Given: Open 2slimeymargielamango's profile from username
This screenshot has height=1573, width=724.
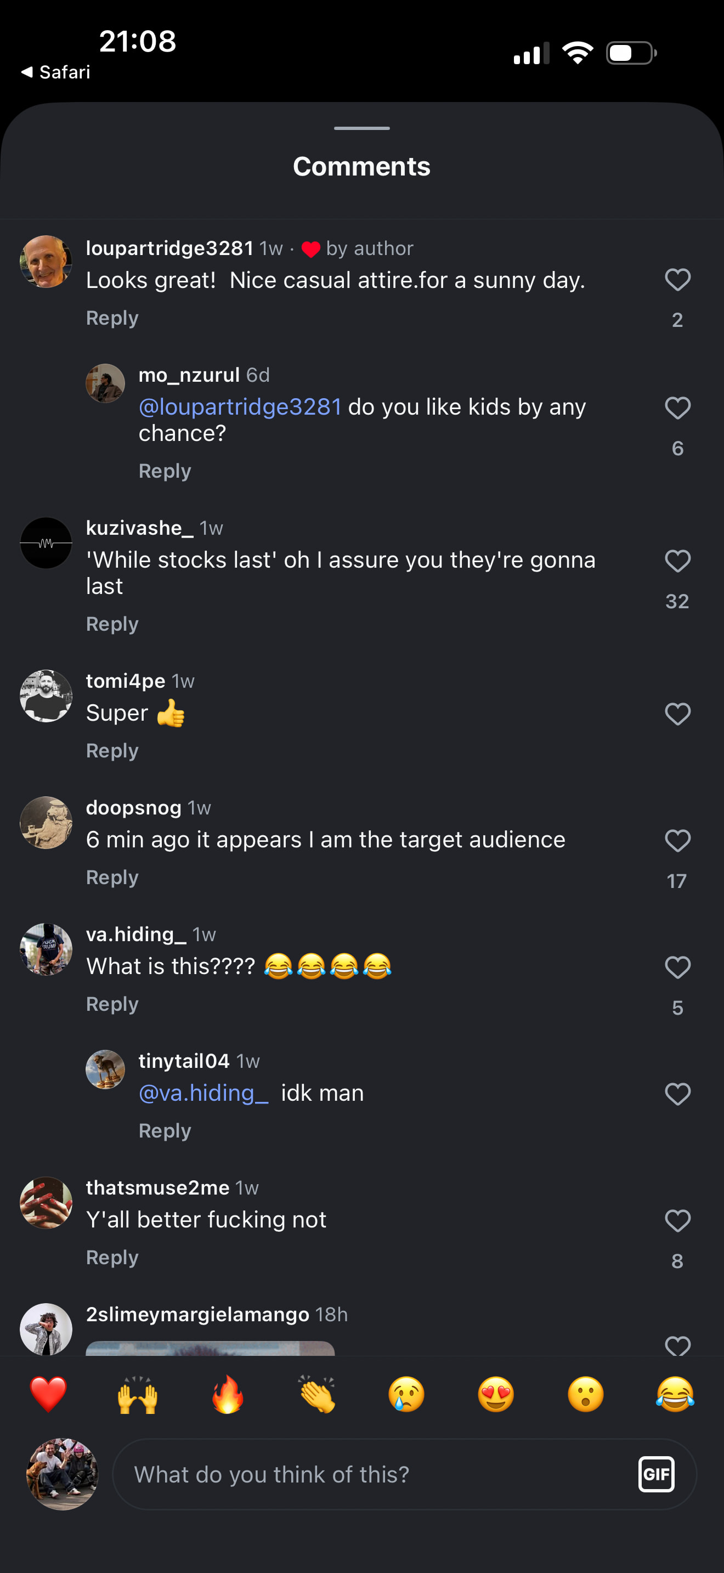Looking at the screenshot, I should (197, 1314).
